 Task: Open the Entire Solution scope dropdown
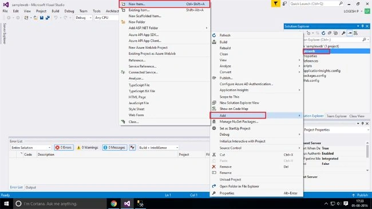(x=31, y=148)
